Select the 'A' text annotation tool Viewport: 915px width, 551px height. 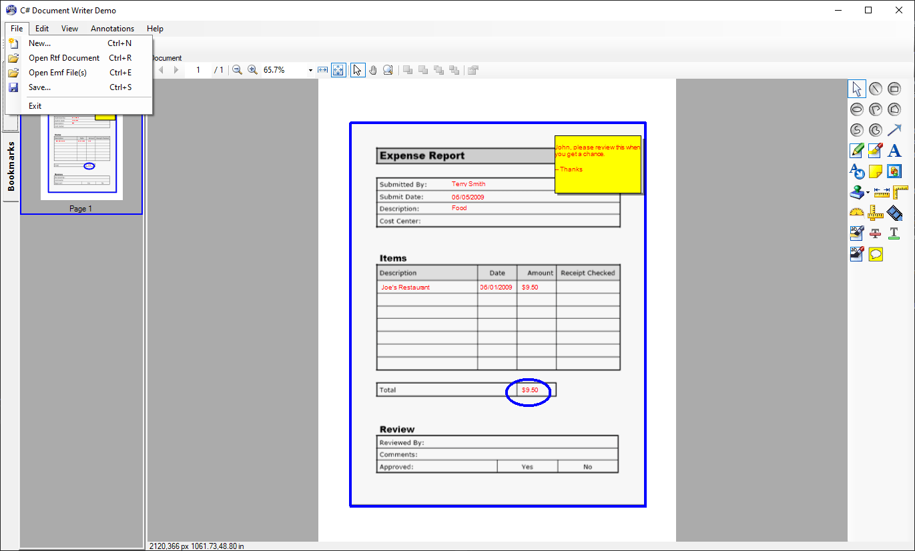894,151
